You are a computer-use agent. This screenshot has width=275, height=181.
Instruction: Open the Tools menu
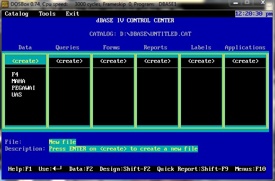(x=47, y=14)
